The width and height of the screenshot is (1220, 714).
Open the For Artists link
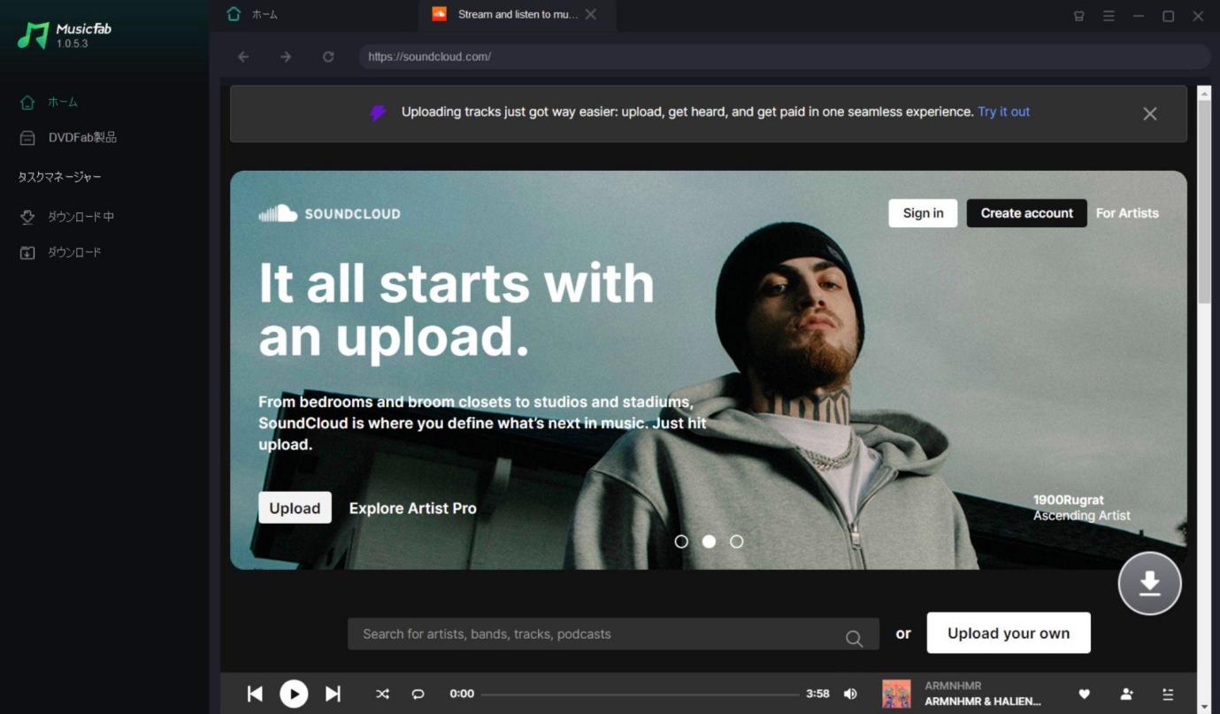[1127, 213]
